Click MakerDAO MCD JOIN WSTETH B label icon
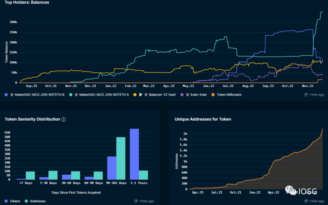 coord(11,95)
